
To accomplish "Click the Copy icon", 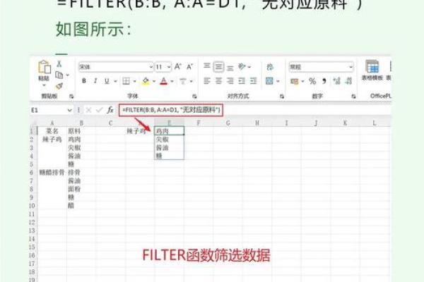I will click(x=59, y=75).
